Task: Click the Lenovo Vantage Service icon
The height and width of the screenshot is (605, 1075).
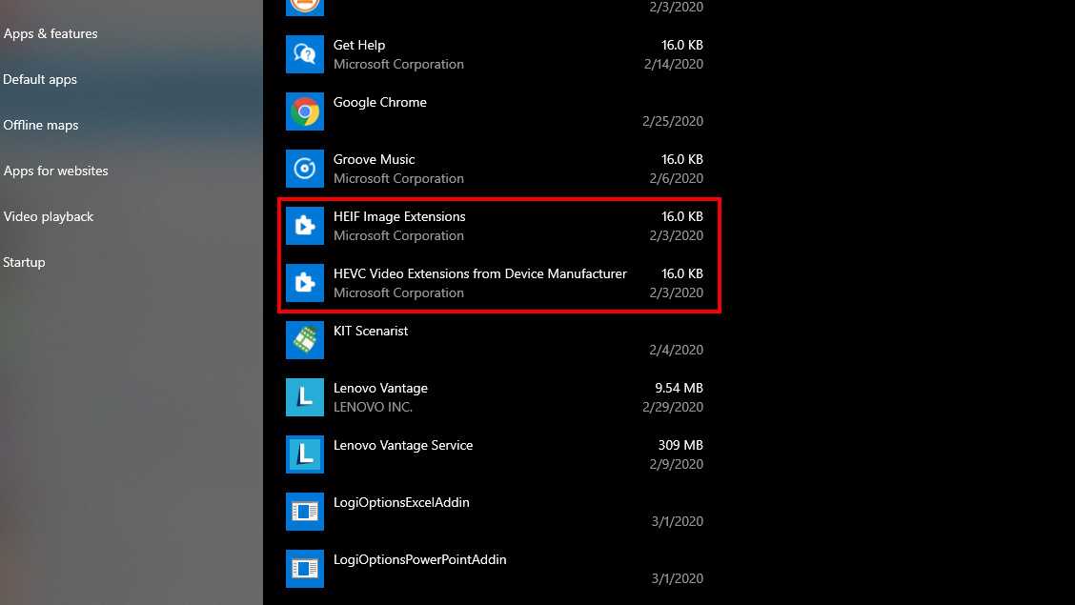Action: coord(305,454)
